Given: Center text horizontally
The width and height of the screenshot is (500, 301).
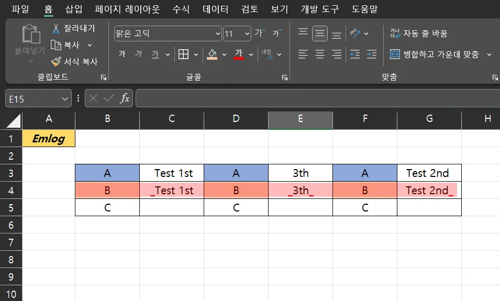Looking at the screenshot, I should 320,54.
